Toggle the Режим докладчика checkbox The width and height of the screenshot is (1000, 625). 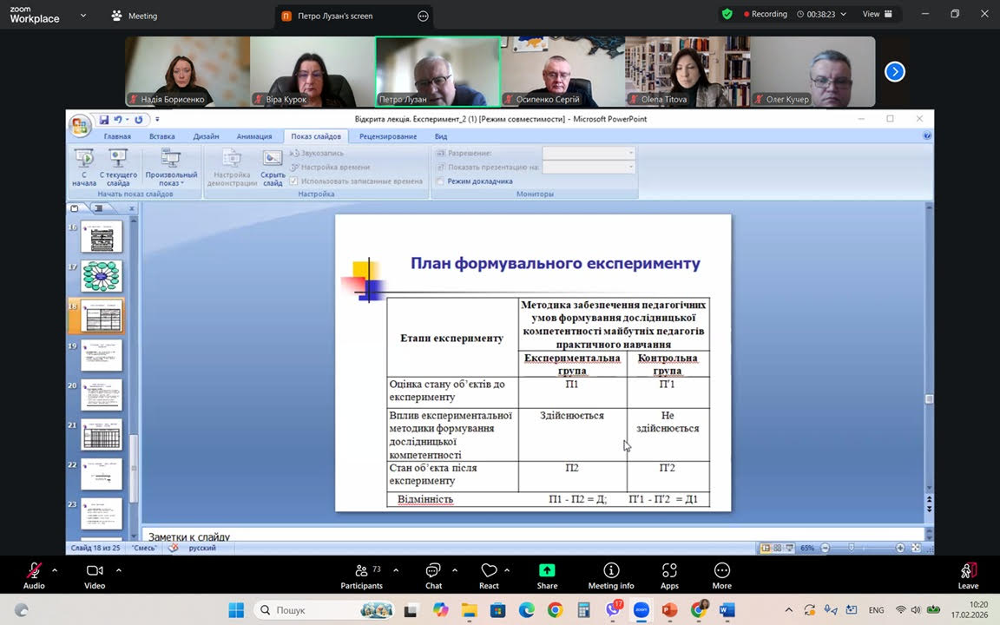(441, 181)
